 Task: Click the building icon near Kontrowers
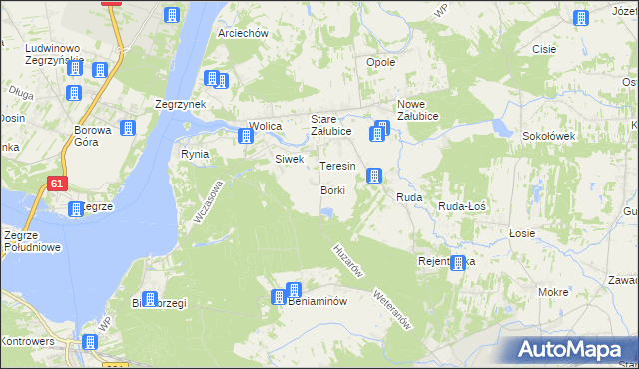click(x=90, y=342)
